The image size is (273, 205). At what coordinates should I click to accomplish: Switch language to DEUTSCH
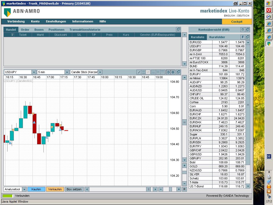click(243, 16)
